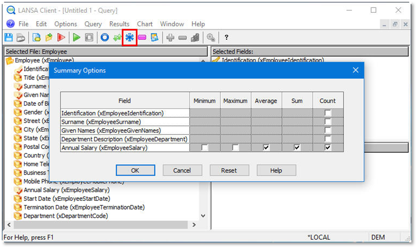
Task: Click up arrow of file tree scrollbar
Action: coord(203,61)
